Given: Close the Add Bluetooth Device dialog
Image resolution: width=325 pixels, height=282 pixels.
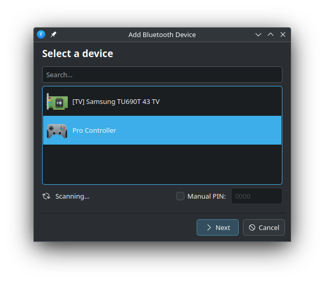Looking at the screenshot, I should point(283,34).
